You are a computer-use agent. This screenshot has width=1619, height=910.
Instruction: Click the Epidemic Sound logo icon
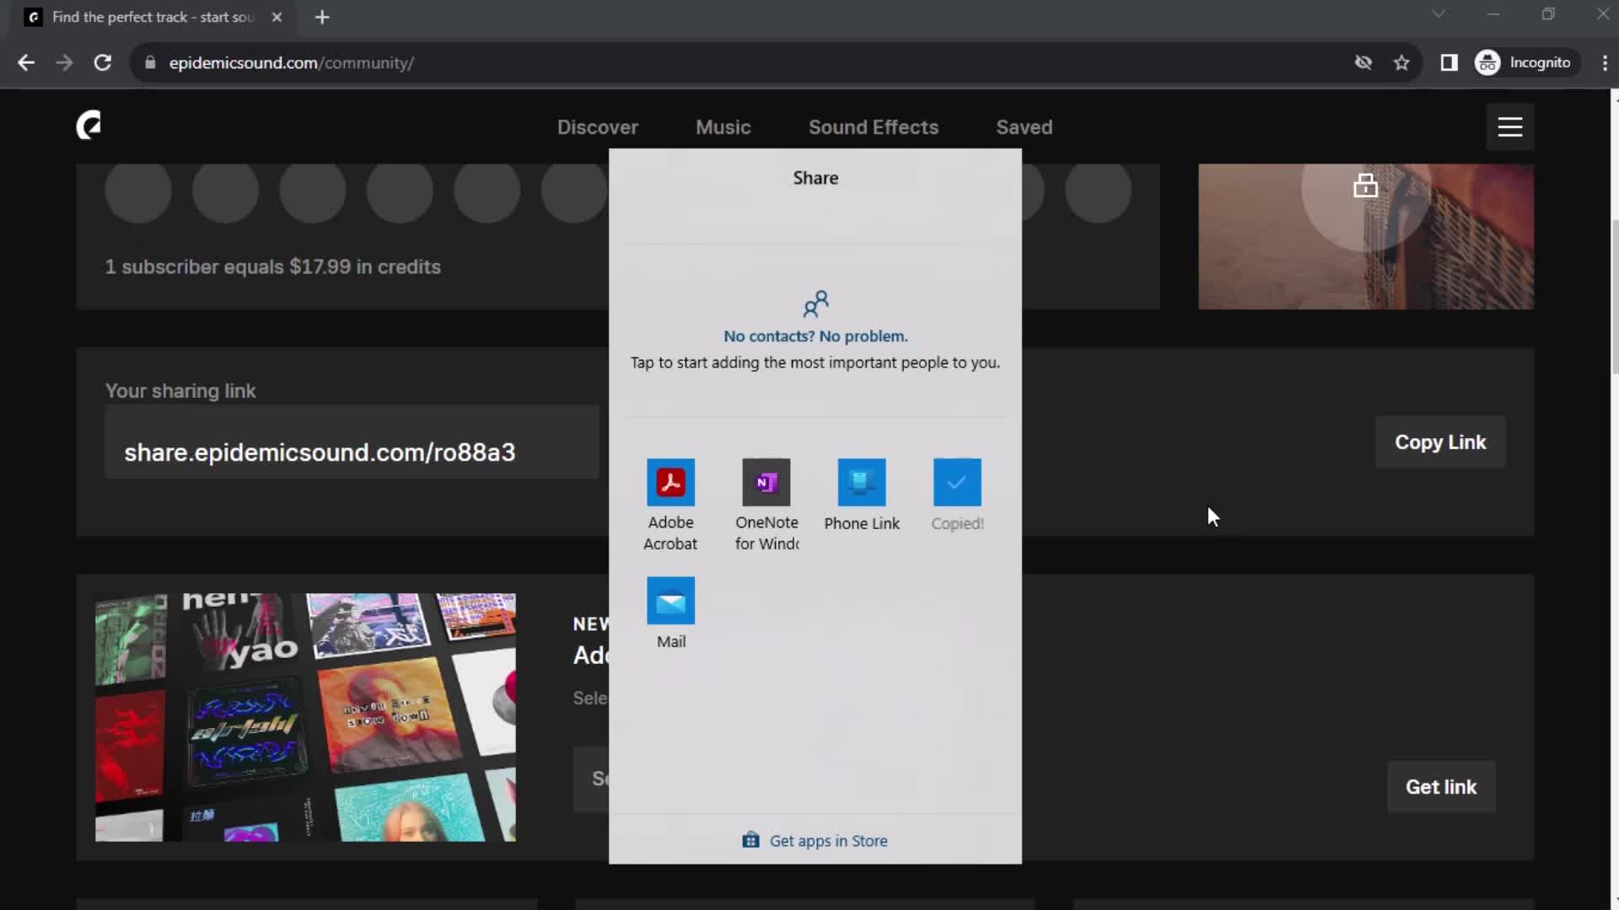(88, 126)
